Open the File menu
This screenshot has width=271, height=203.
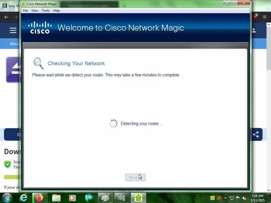coord(25,11)
